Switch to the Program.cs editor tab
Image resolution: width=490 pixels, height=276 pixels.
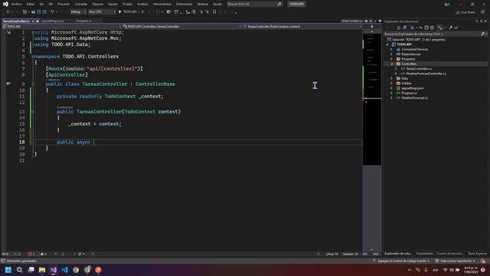pos(83,21)
